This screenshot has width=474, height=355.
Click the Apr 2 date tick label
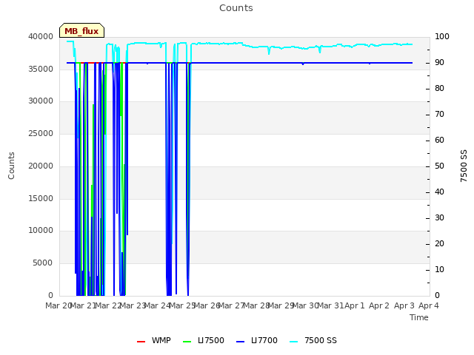pos(379,305)
